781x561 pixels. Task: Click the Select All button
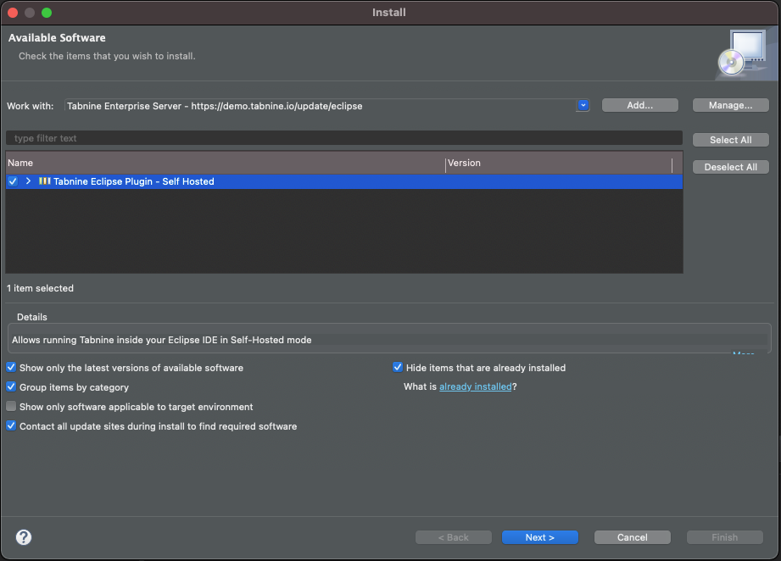[730, 140]
